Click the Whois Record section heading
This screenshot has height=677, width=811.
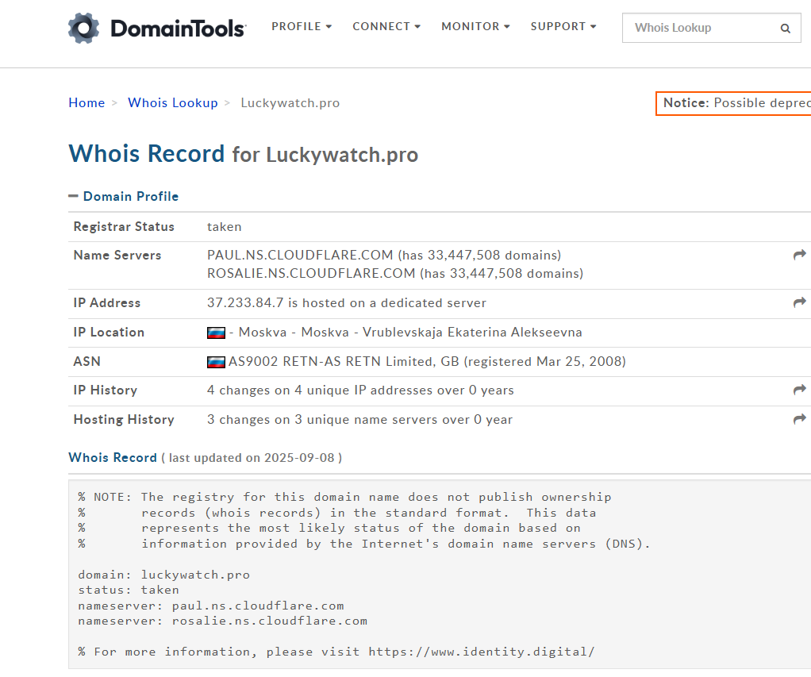pyautogui.click(x=112, y=458)
